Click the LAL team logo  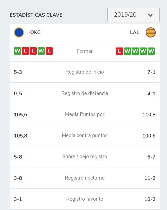[151, 32]
